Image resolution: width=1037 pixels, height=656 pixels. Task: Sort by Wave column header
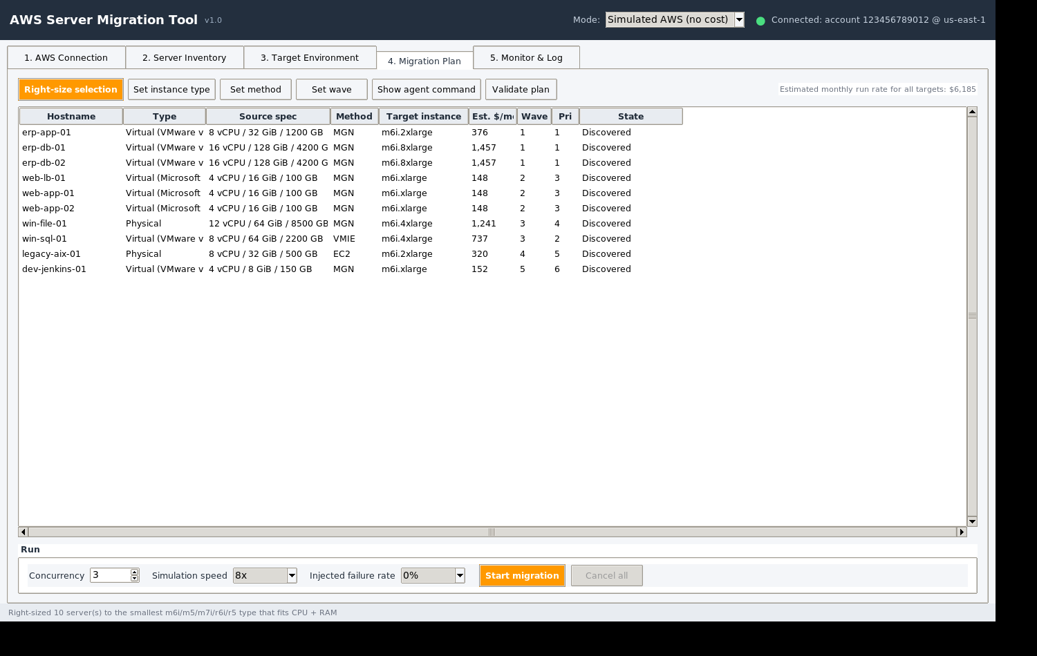pos(534,117)
